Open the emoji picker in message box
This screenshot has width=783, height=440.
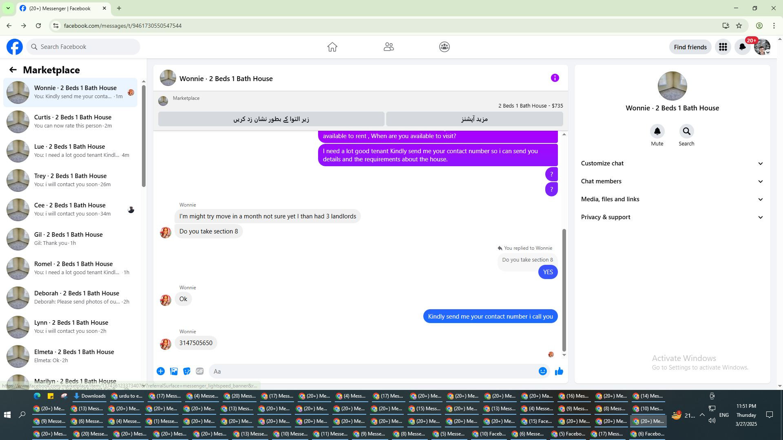pos(543,371)
